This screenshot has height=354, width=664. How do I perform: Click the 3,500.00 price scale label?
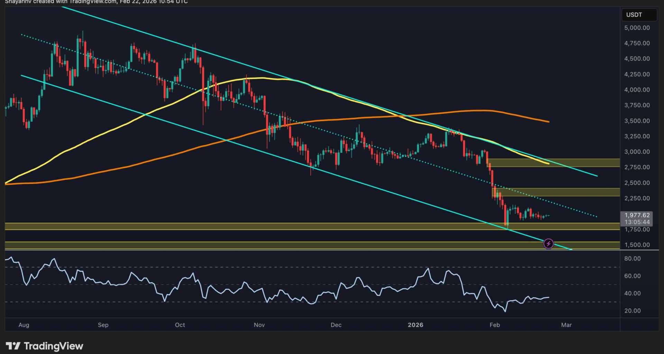(637, 121)
